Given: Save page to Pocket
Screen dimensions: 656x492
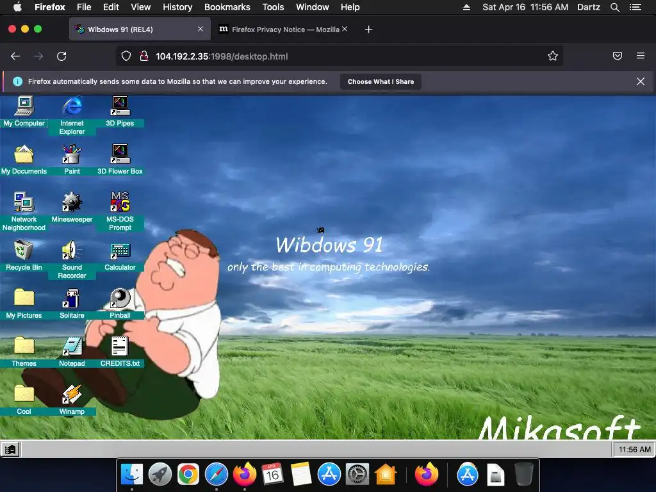Looking at the screenshot, I should [618, 56].
